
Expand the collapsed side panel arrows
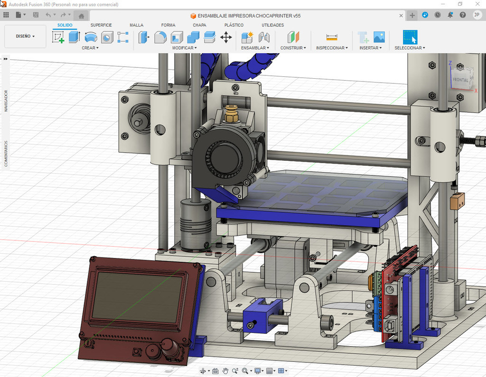coord(6,59)
